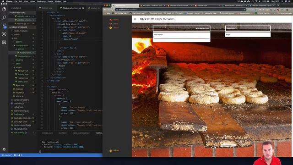Open the Network address link in terminal
The width and height of the screenshot is (293, 165).
pyautogui.click(x=69, y=147)
